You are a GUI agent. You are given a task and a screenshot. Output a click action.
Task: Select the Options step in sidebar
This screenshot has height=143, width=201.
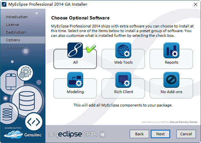[x=13, y=40]
